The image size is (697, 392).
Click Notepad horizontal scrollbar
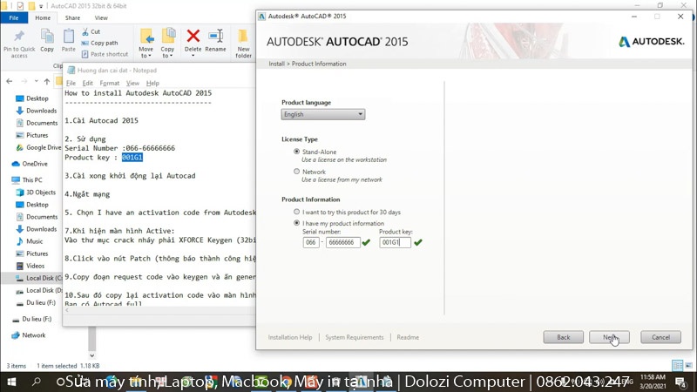[x=160, y=311]
